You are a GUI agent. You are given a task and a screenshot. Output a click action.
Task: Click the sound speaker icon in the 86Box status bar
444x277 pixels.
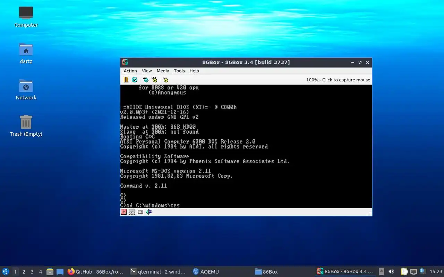(149, 212)
